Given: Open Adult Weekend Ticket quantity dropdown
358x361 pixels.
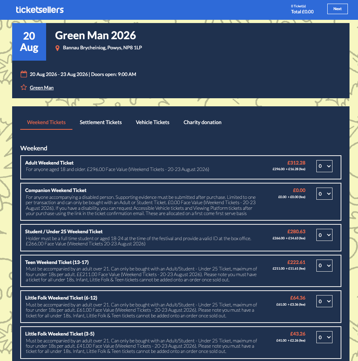Looking at the screenshot, I should [x=324, y=166].
